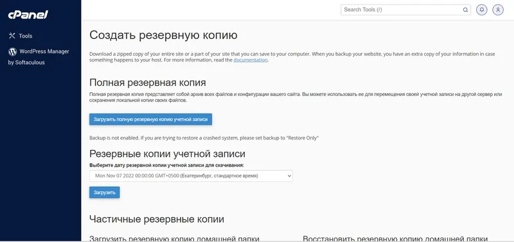This screenshot has width=514, height=242.
Task: Open WordPress Manager by Softaculous
Action: 39,57
